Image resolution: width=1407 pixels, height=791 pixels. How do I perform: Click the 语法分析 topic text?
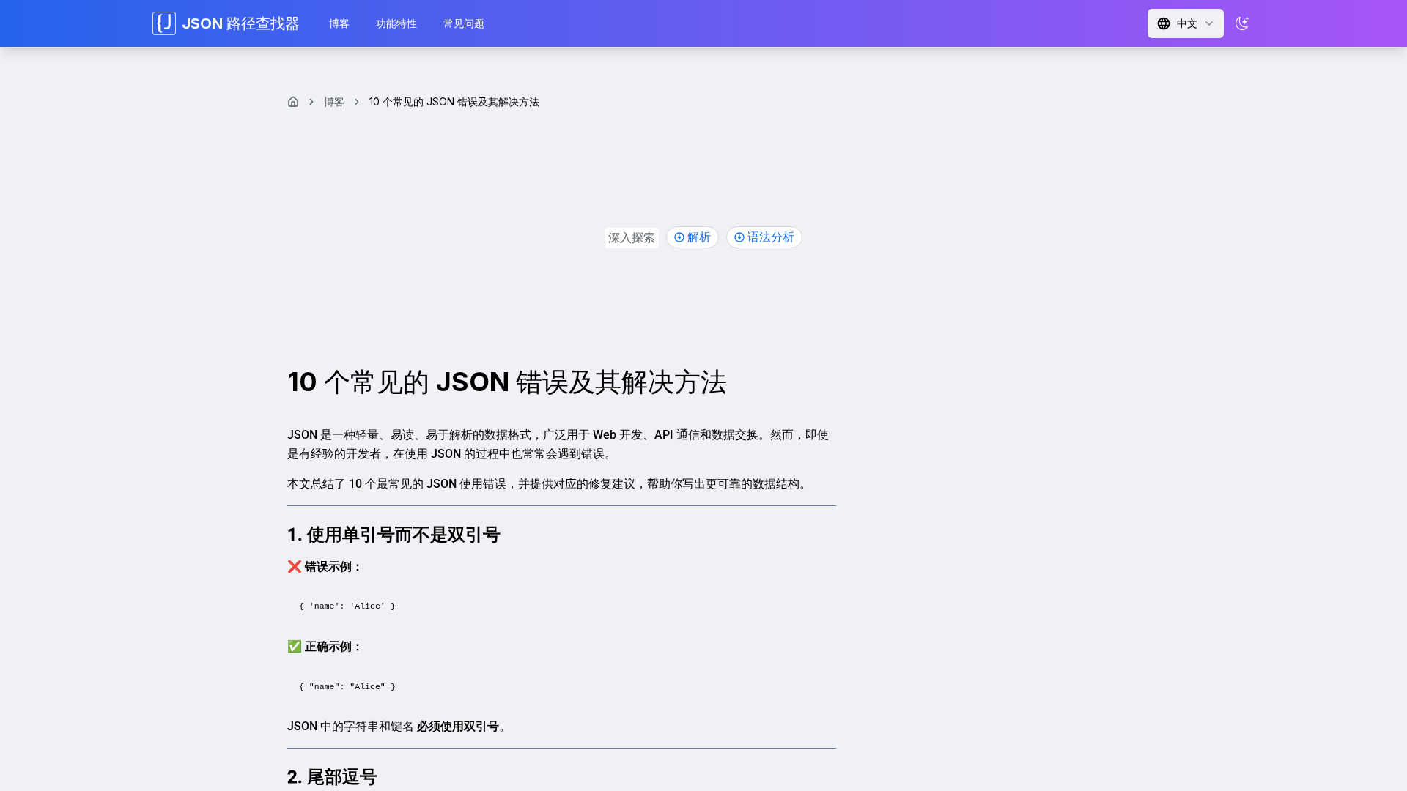click(770, 237)
